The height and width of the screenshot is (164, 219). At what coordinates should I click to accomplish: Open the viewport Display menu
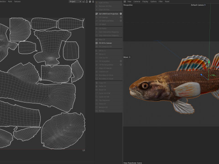pos(145,1)
